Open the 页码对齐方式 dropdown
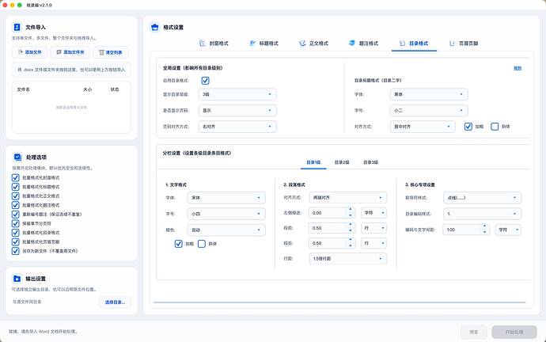The image size is (546, 342). (x=237, y=127)
